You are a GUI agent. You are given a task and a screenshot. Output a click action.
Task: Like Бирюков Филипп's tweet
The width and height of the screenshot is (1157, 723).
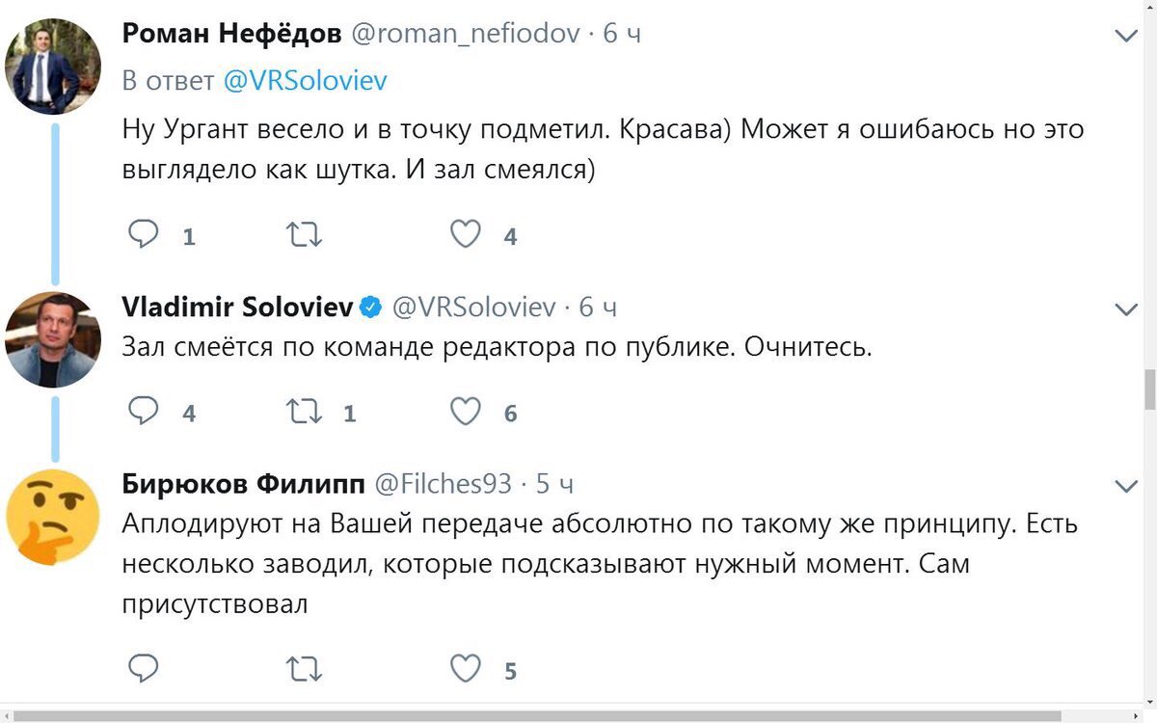point(466,667)
